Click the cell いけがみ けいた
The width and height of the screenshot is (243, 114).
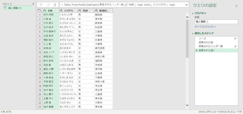point(69,94)
